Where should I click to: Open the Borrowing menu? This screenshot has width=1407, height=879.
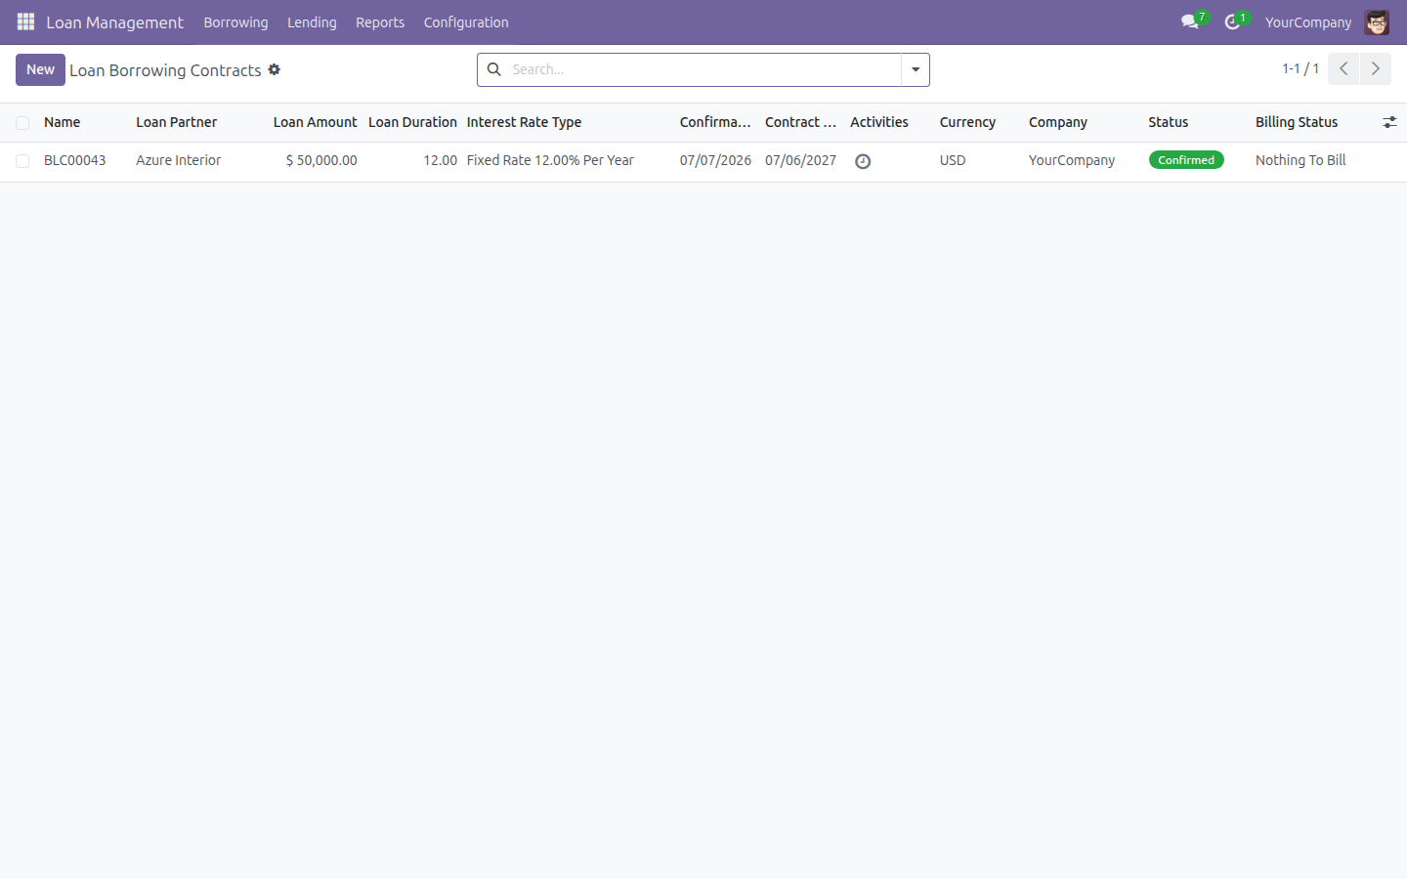click(235, 21)
